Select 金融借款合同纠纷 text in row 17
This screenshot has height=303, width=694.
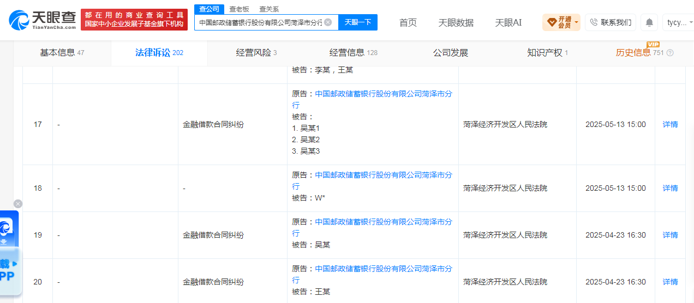213,124
